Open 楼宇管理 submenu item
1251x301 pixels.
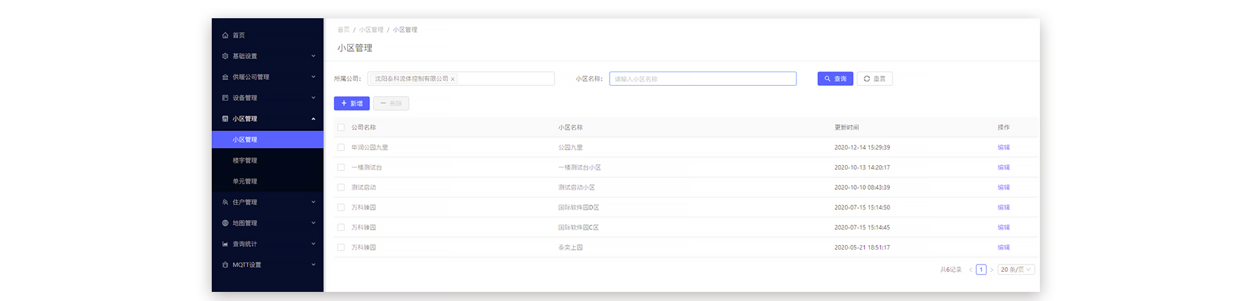[245, 161]
